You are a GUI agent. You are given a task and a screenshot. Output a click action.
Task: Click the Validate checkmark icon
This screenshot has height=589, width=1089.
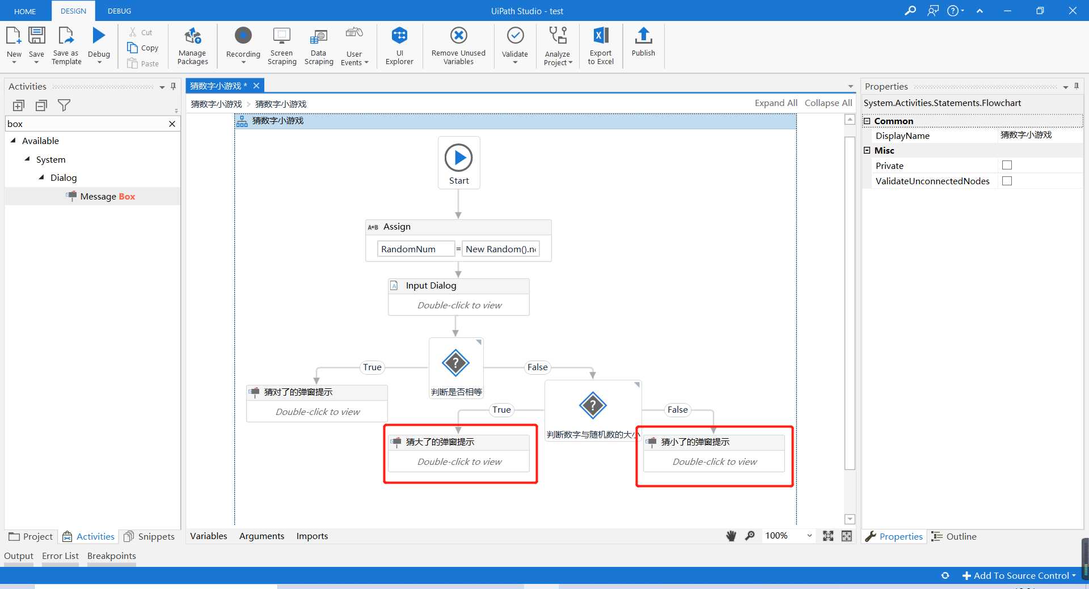coord(515,35)
